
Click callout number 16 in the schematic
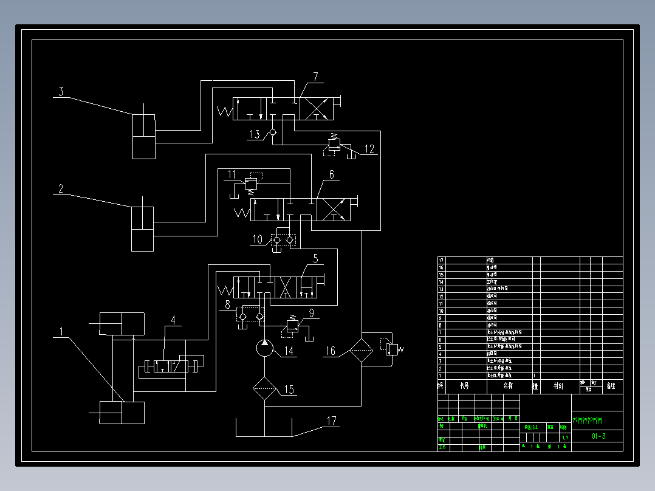point(331,351)
